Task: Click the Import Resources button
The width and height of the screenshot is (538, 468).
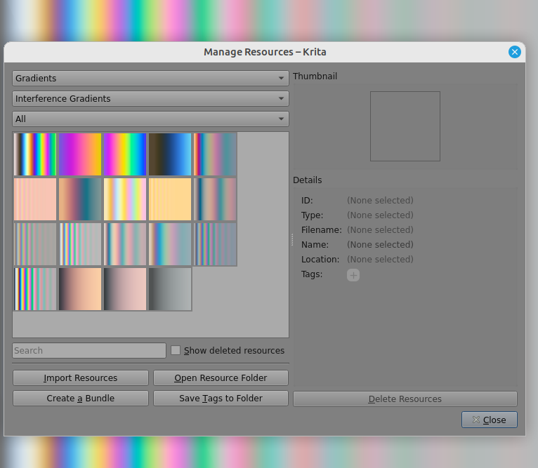Action: coord(81,378)
